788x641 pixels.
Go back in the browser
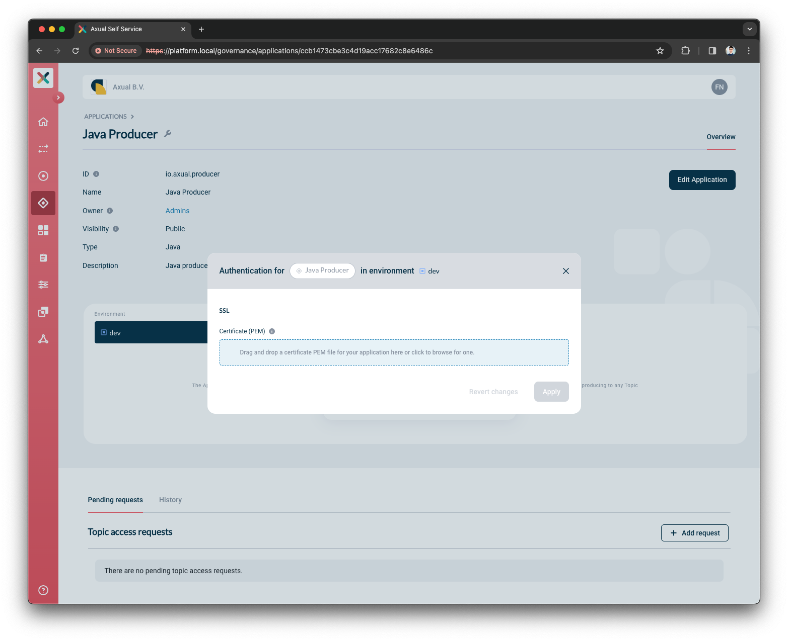click(x=39, y=51)
